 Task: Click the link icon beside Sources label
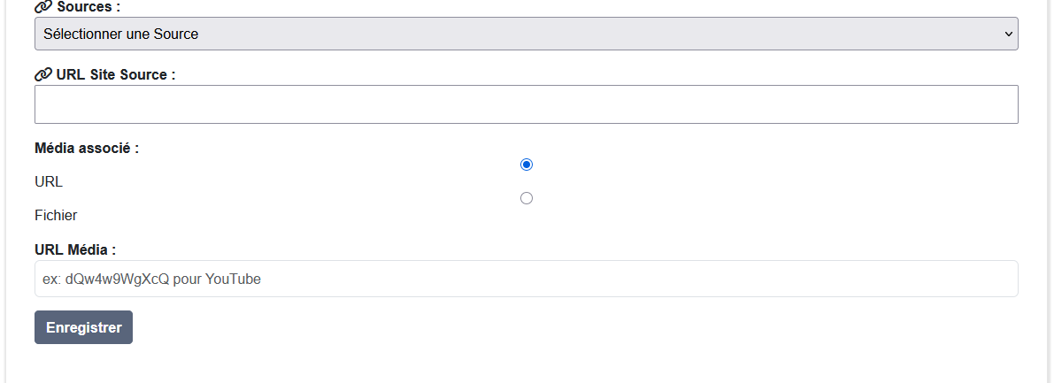[x=42, y=6]
